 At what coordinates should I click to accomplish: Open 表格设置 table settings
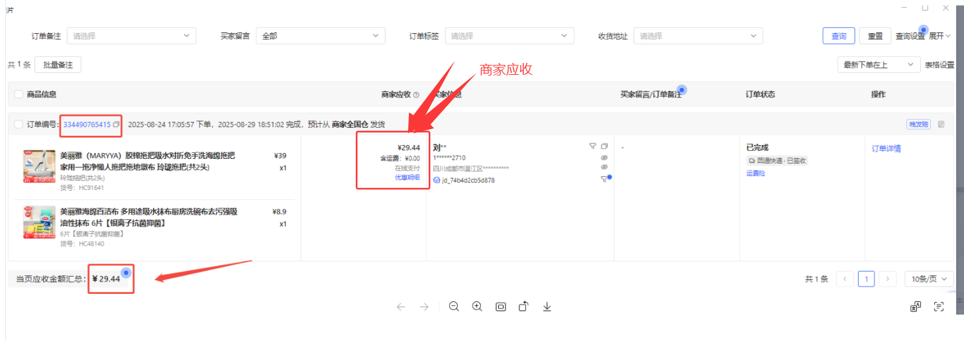tap(939, 65)
